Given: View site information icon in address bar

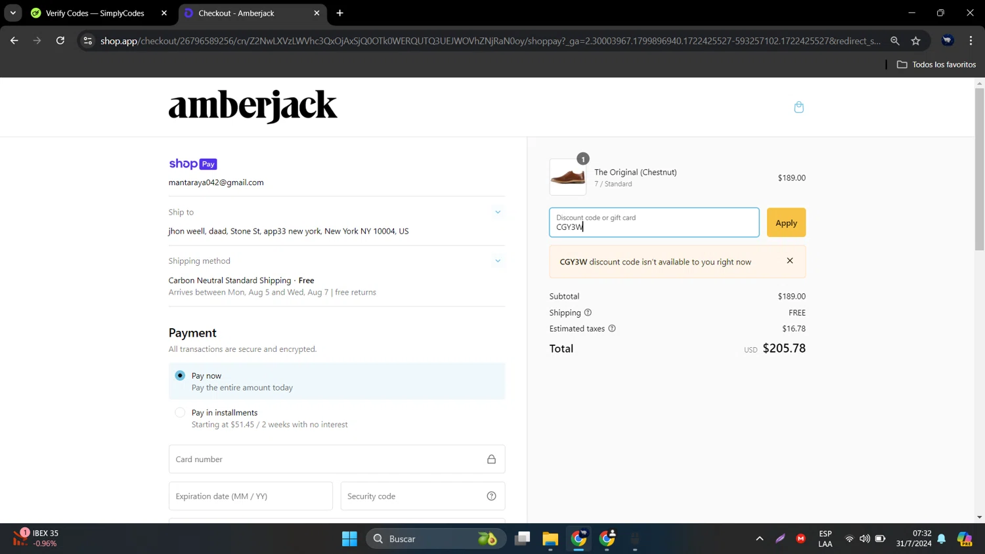Looking at the screenshot, I should pos(87,41).
